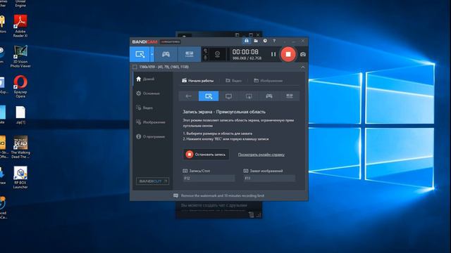Select the around-mouse recording mode in the mode row
The width and height of the screenshot is (451, 253).
click(249, 96)
